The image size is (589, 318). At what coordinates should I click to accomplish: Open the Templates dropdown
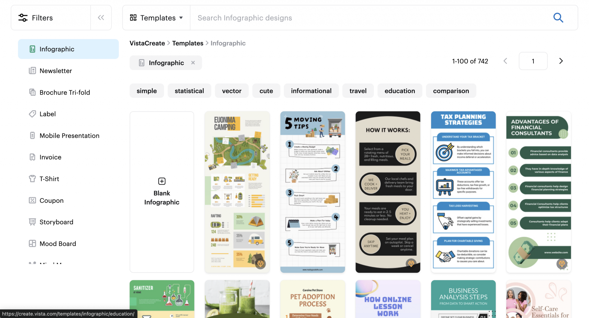[x=156, y=18]
